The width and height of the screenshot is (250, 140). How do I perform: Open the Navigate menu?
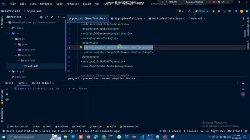(46, 4)
